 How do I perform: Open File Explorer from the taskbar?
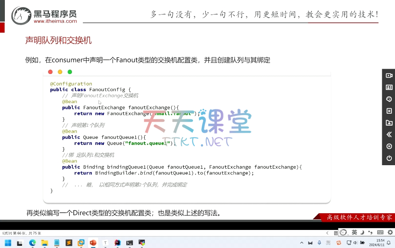click(x=45, y=243)
